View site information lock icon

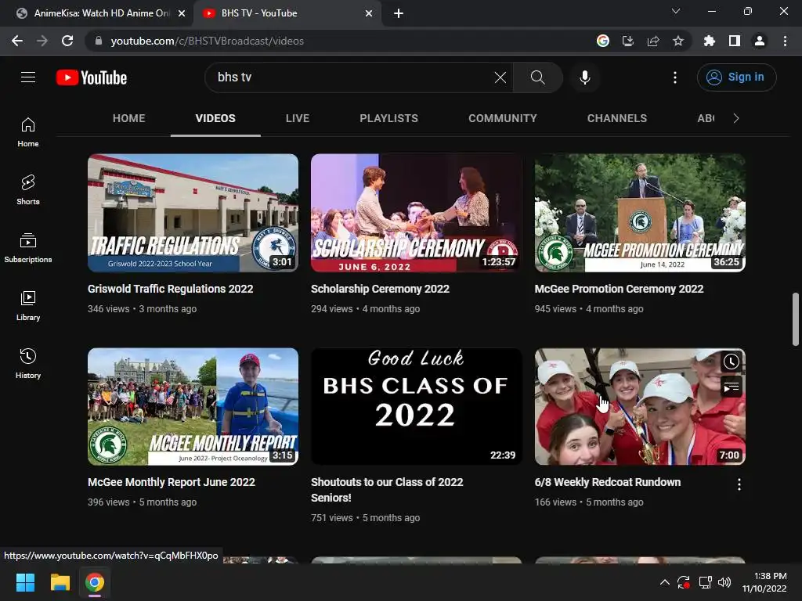click(x=99, y=41)
